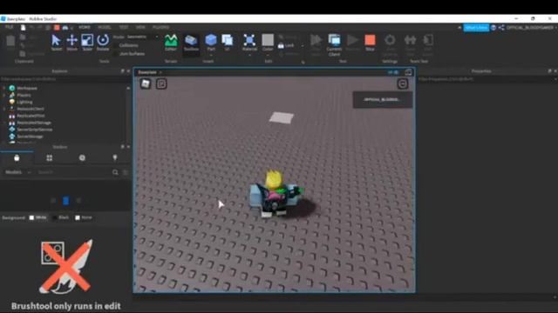Open the Material picker icon
558x313 pixels.
point(249,40)
